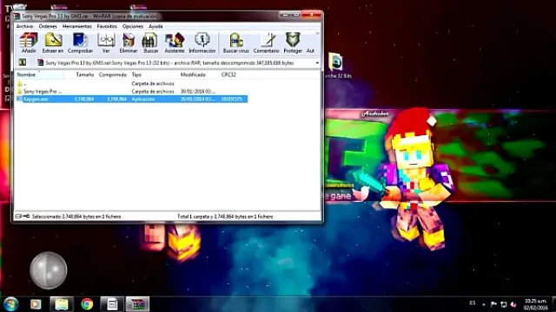Click the Buscar virus toolbar icon
This screenshot has height=312, width=556.
[x=235, y=42]
